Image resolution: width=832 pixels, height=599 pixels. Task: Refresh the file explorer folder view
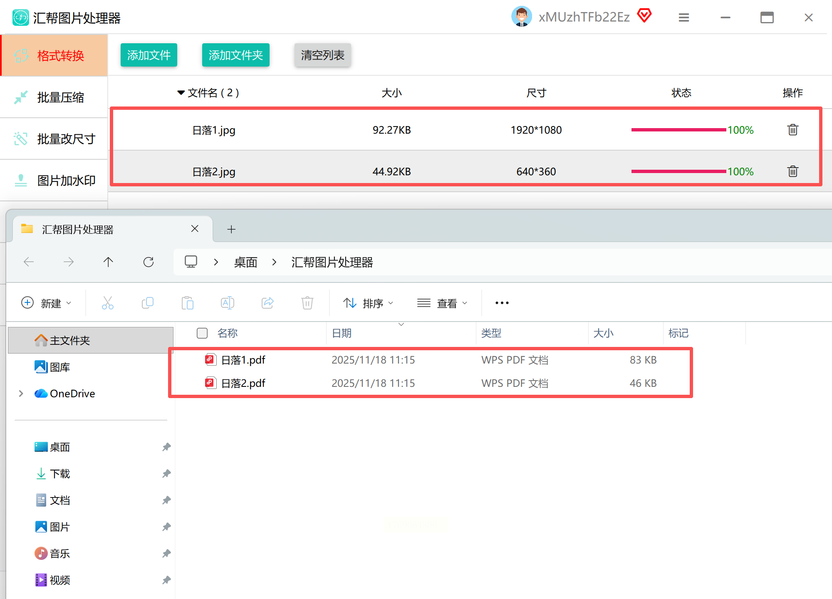[x=149, y=262]
